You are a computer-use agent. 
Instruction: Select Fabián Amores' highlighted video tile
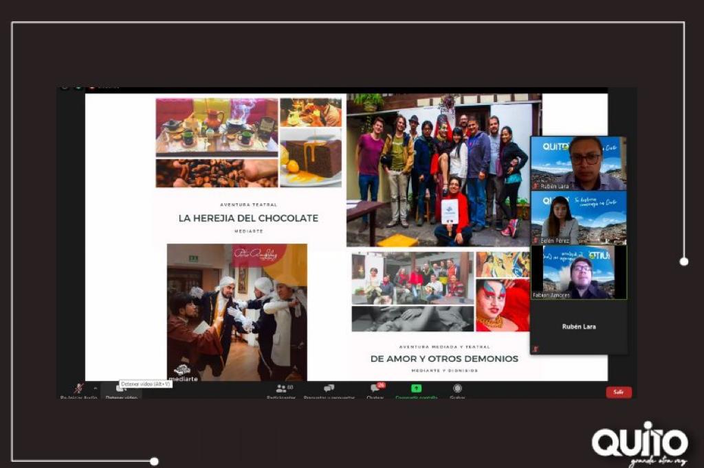pos(578,272)
